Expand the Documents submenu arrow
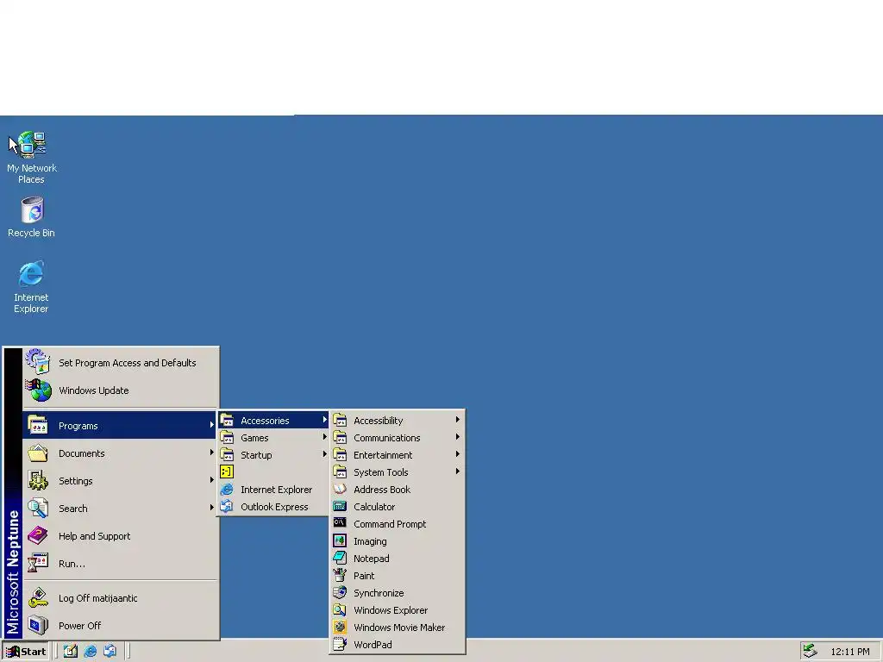Screen dimensions: 883x662 click(212, 453)
